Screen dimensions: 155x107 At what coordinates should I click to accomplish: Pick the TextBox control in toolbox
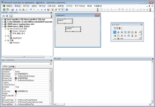[x=122, y=32]
